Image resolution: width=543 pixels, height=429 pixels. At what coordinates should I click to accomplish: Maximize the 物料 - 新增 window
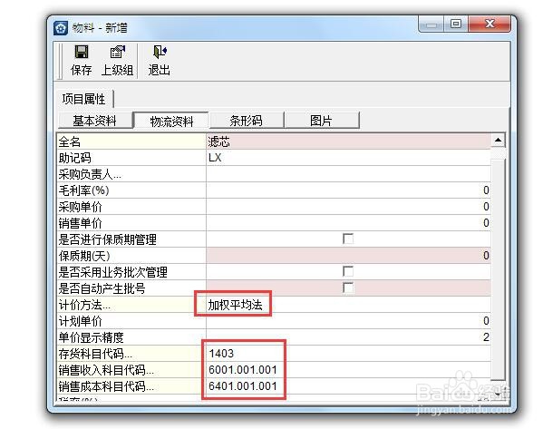[456, 24]
